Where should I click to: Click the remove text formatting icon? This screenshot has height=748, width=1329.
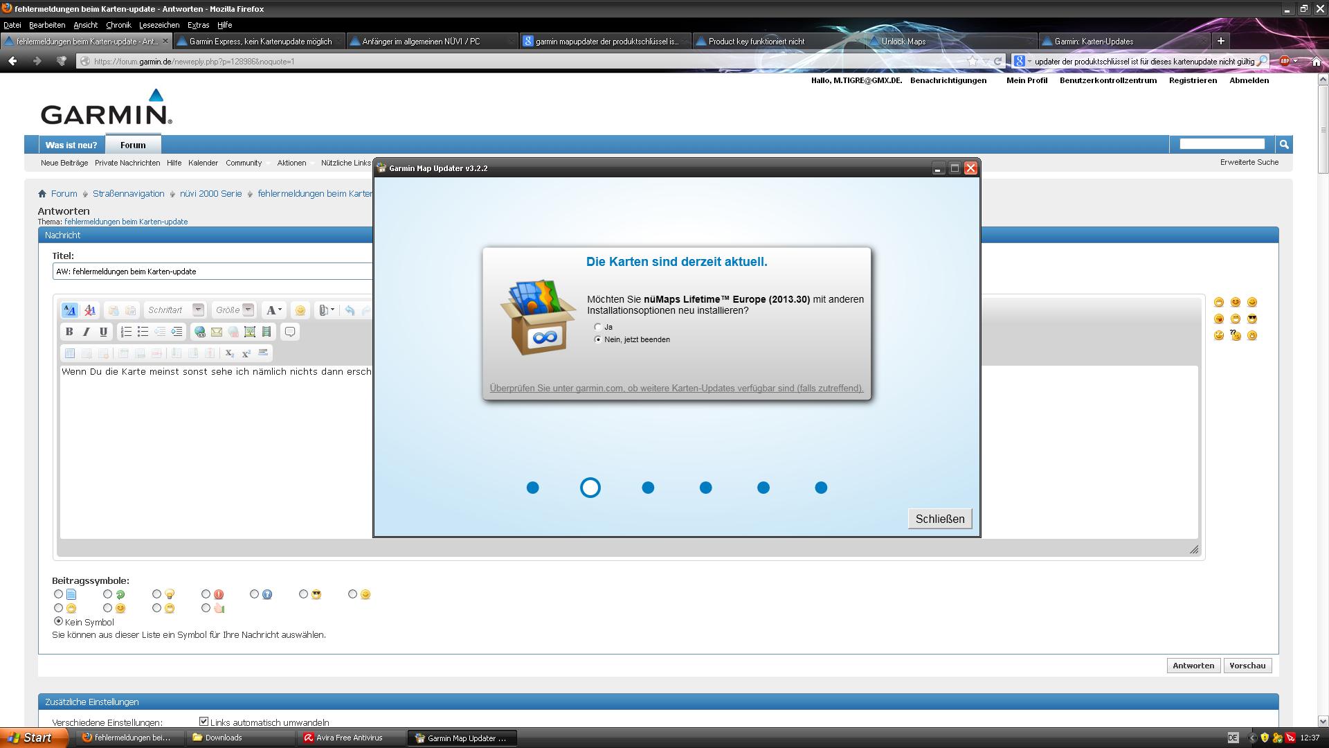click(x=89, y=310)
